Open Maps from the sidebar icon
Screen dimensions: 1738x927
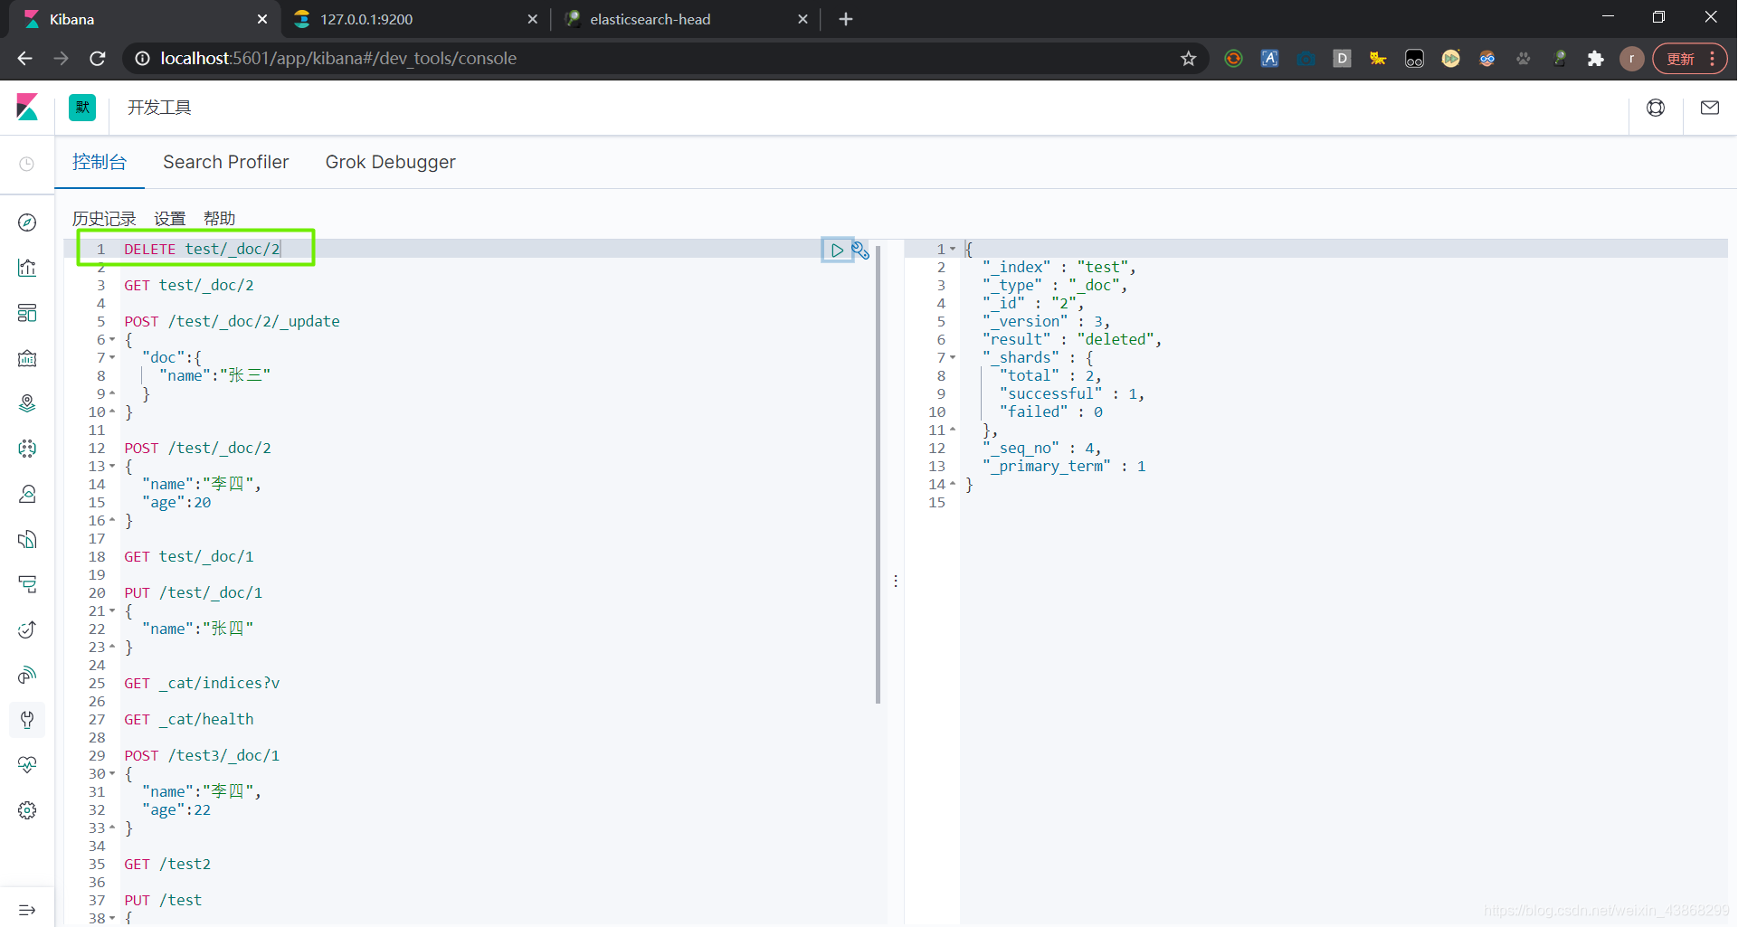[27, 403]
